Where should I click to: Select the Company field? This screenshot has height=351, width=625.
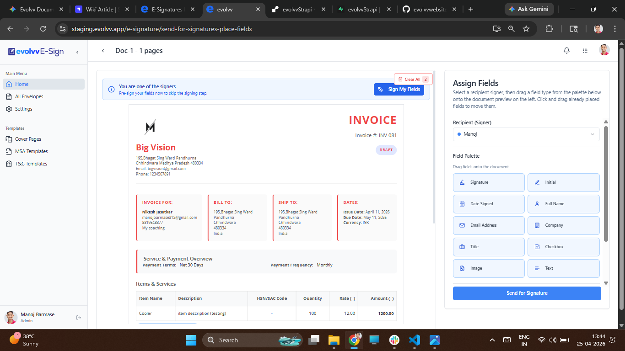(x=563, y=225)
